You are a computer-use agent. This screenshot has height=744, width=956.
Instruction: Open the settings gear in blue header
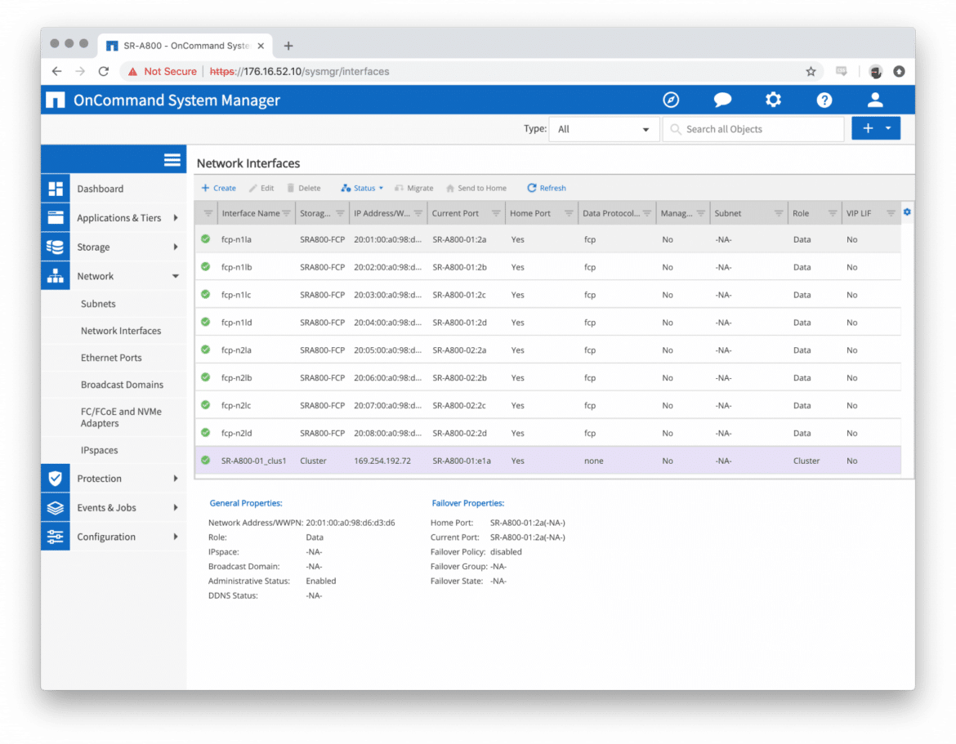pos(773,100)
